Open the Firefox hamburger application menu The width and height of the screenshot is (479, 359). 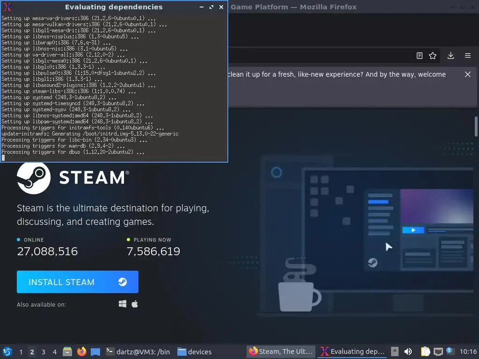pos(468,56)
